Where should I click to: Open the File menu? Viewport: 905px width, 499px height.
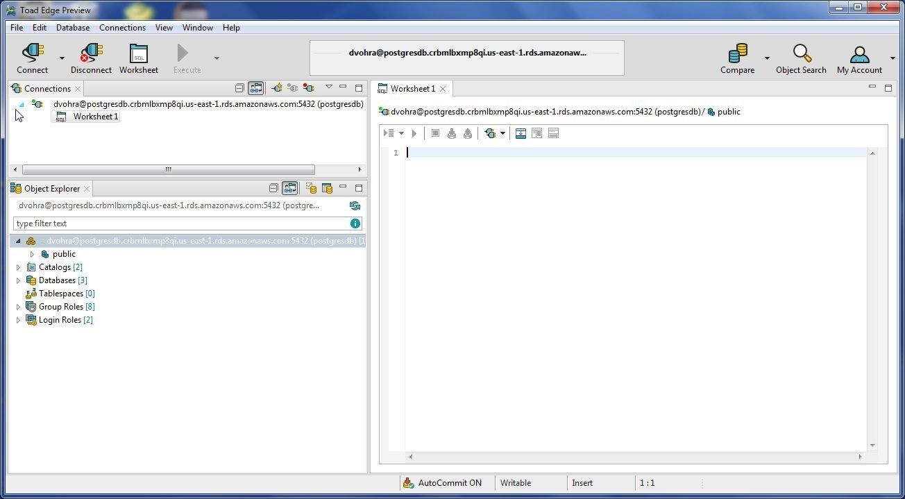coord(17,28)
